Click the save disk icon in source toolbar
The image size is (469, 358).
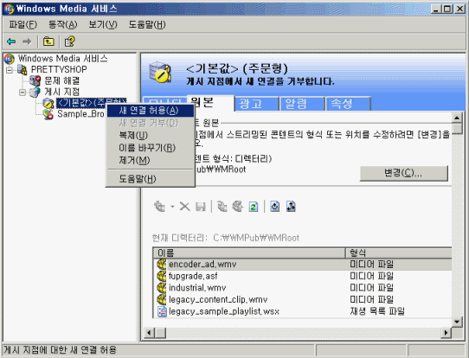tap(201, 207)
